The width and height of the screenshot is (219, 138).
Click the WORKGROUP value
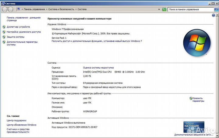pyautogui.click(x=90, y=111)
